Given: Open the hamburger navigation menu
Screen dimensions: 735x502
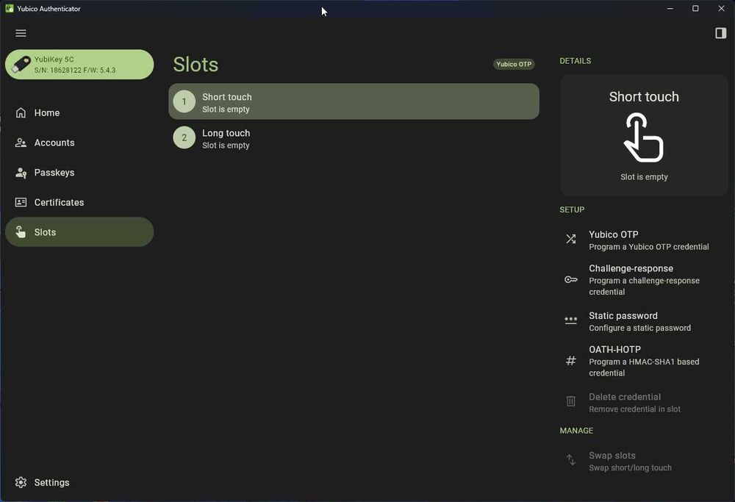Looking at the screenshot, I should coord(21,33).
